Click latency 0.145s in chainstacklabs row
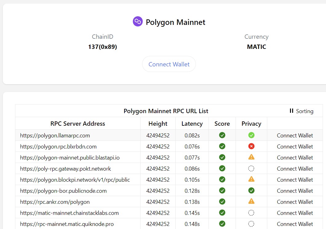The width and height of the screenshot is (326, 229). click(192, 213)
